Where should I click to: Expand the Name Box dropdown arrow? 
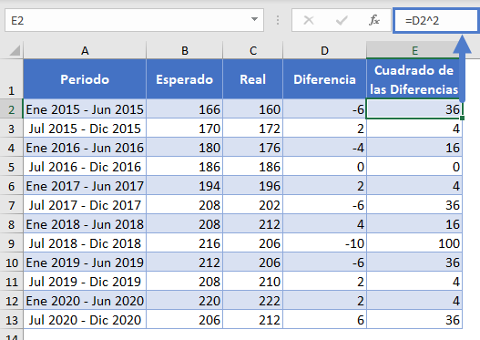click(x=254, y=19)
